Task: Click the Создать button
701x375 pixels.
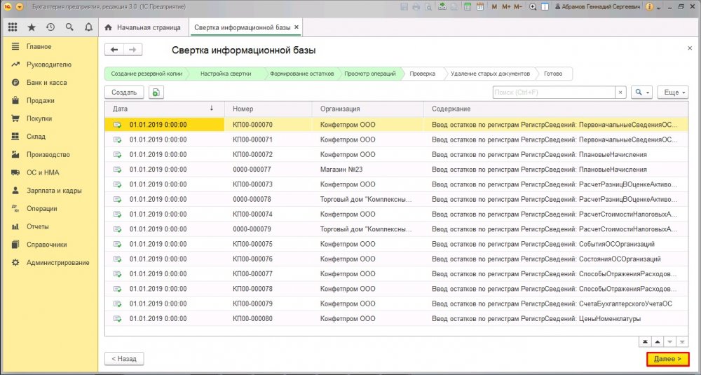Action: 124,92
